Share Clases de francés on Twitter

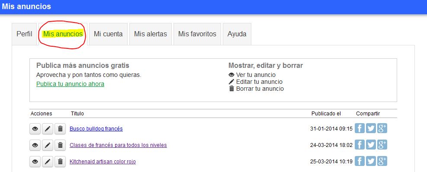click(x=371, y=145)
